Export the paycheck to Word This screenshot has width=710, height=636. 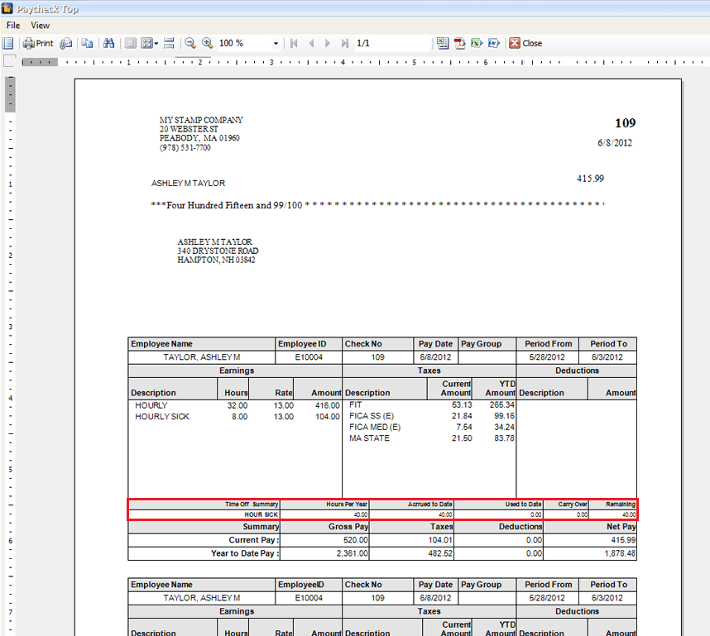click(494, 43)
